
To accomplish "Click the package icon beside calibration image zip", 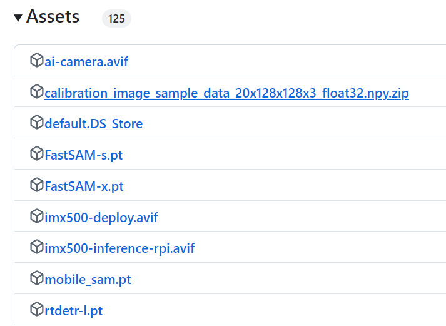I will click(x=37, y=92).
